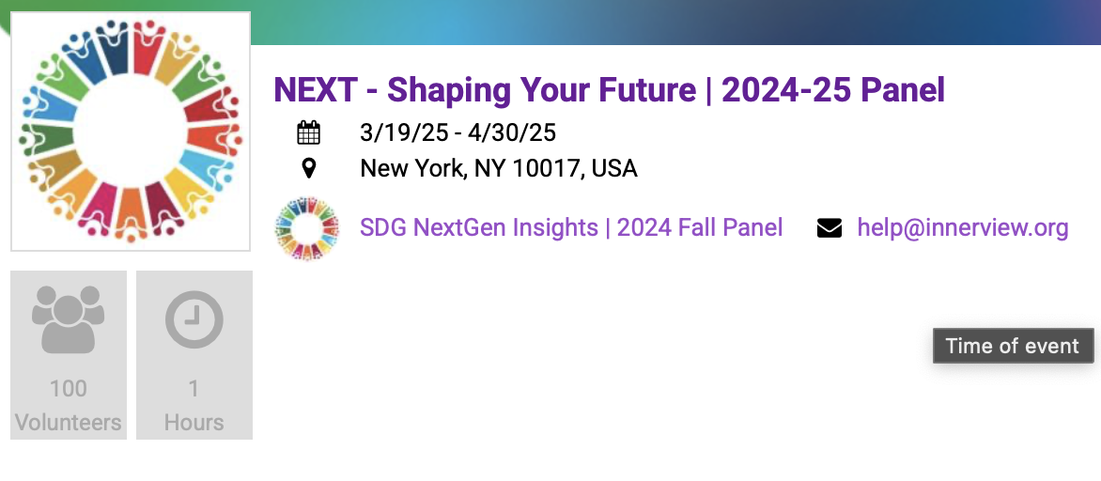Click the help@innerview.org email link
This screenshot has height=481, width=1101.
[x=963, y=227]
